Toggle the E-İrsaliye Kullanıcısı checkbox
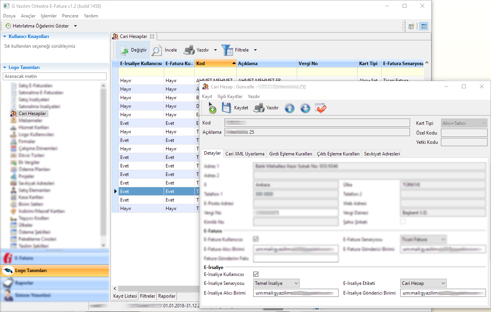This screenshot has width=491, height=312. [256, 274]
